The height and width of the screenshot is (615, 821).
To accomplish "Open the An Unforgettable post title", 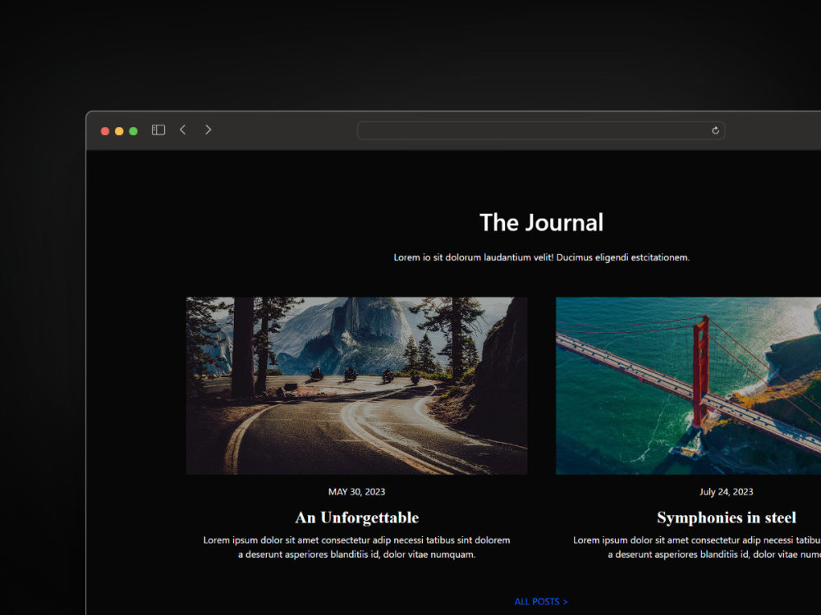I will point(356,517).
